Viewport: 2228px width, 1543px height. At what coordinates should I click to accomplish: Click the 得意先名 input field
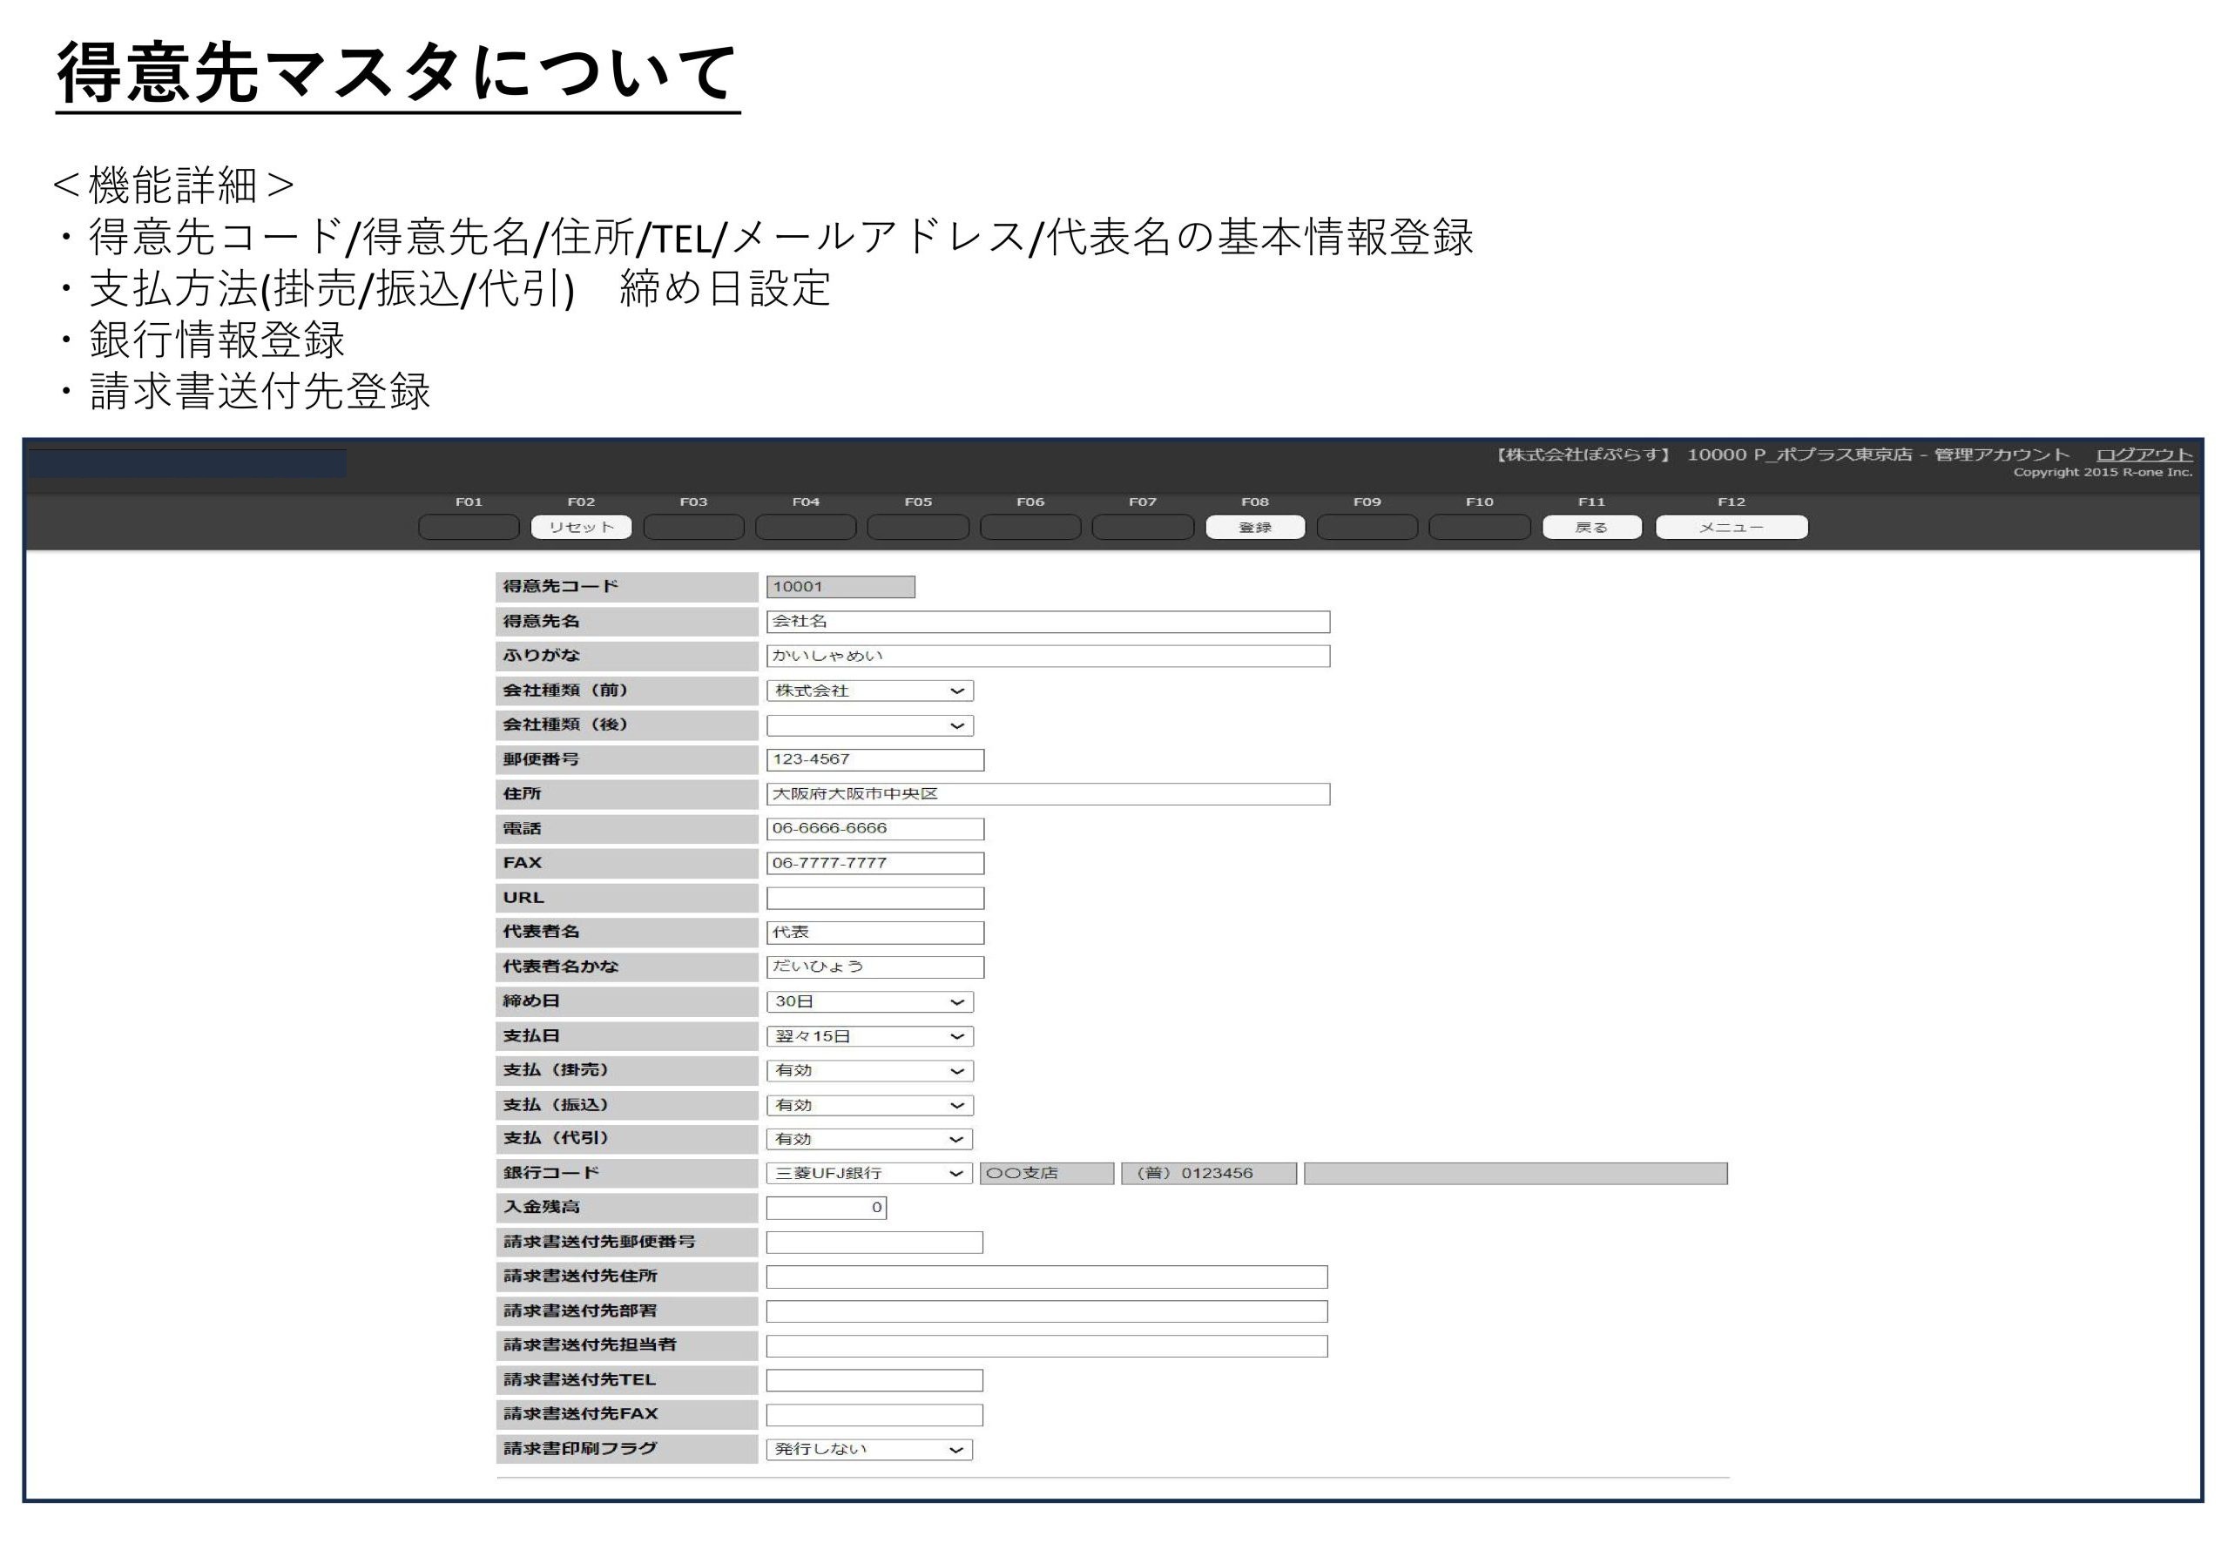tap(1047, 622)
